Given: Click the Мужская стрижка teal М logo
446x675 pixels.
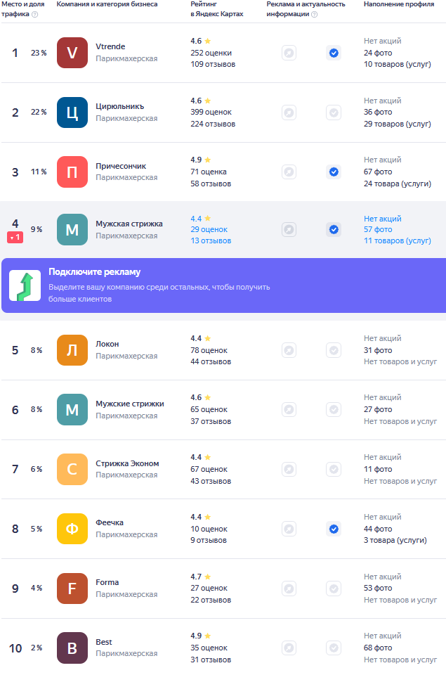Looking at the screenshot, I should click(x=72, y=229).
